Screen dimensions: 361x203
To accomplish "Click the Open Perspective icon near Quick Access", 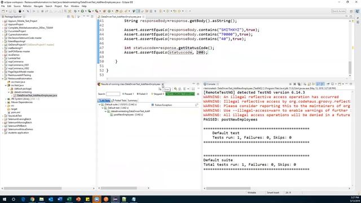I will (x=351, y=11).
